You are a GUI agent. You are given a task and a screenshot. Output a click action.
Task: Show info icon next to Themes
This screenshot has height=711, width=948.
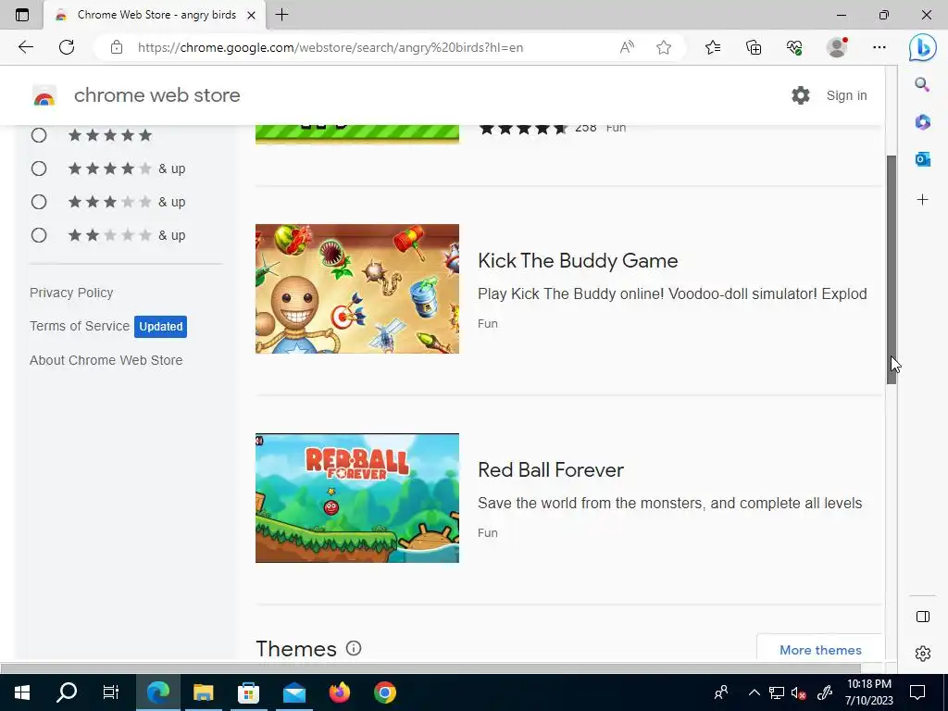[354, 648]
